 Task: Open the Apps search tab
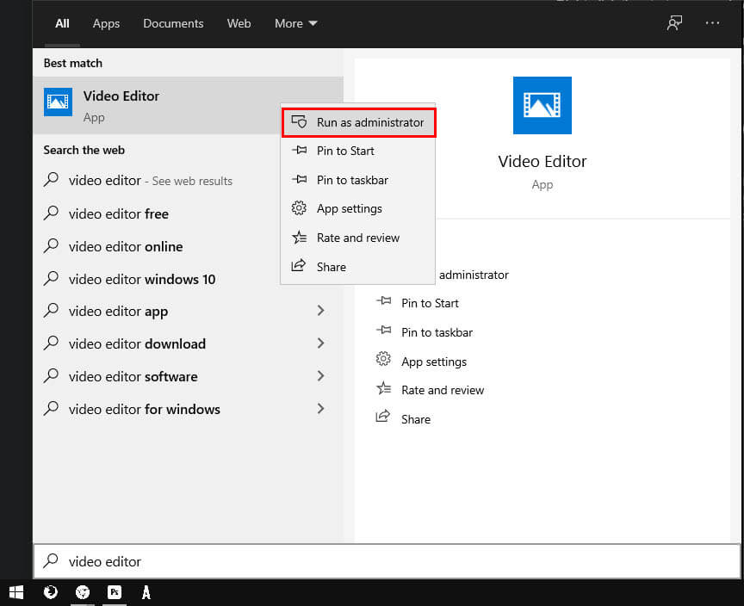pos(106,23)
